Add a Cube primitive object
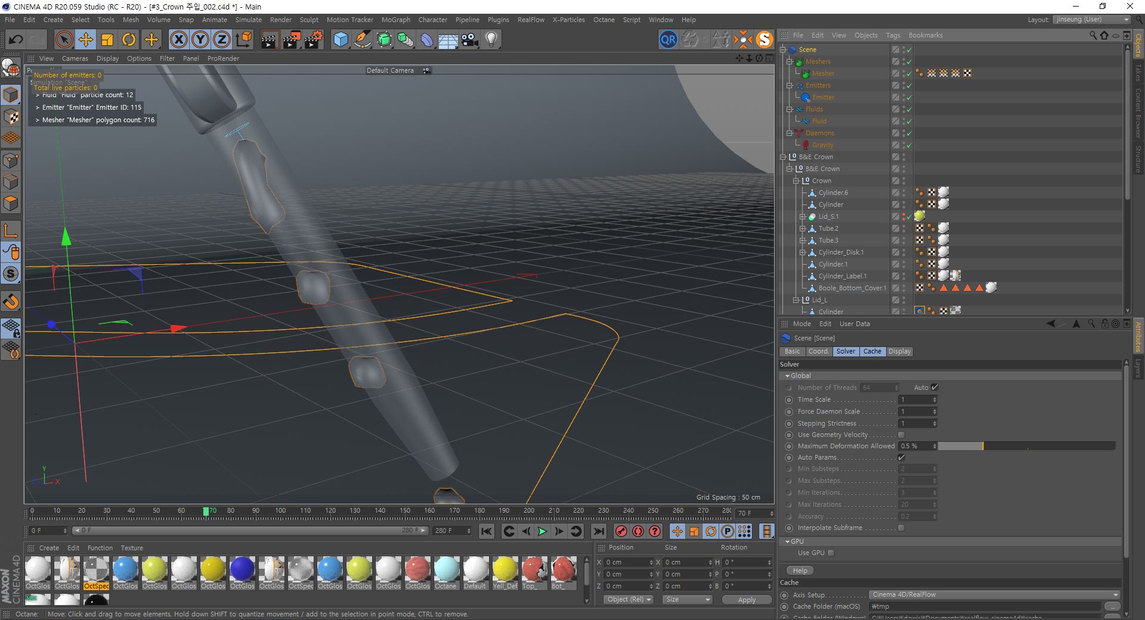Viewport: 1145px width, 620px height. coord(341,40)
